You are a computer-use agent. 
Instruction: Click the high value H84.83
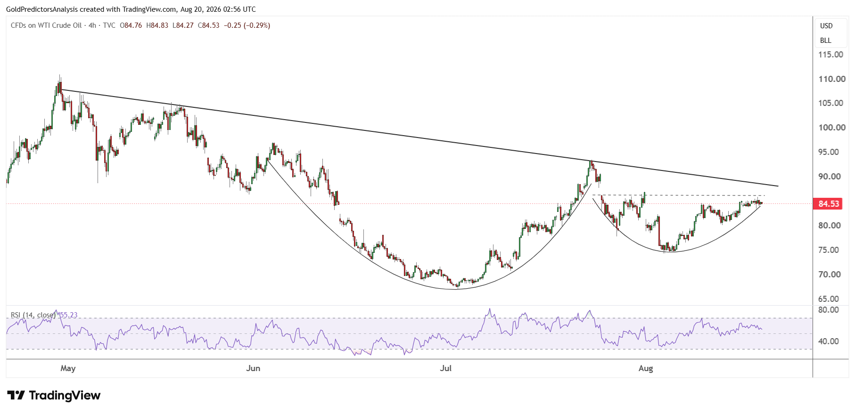click(157, 25)
